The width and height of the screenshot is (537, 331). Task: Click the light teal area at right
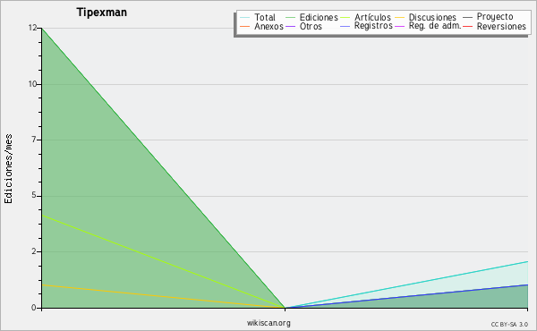tap(480, 279)
